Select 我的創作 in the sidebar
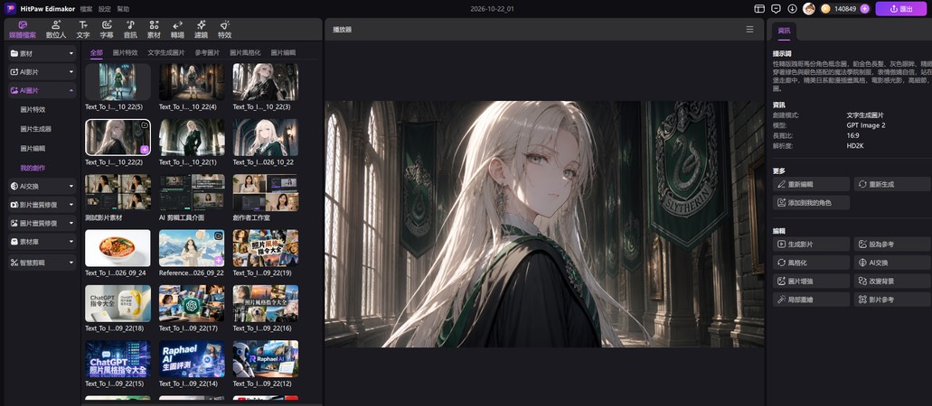This screenshot has height=406, width=932. point(33,168)
